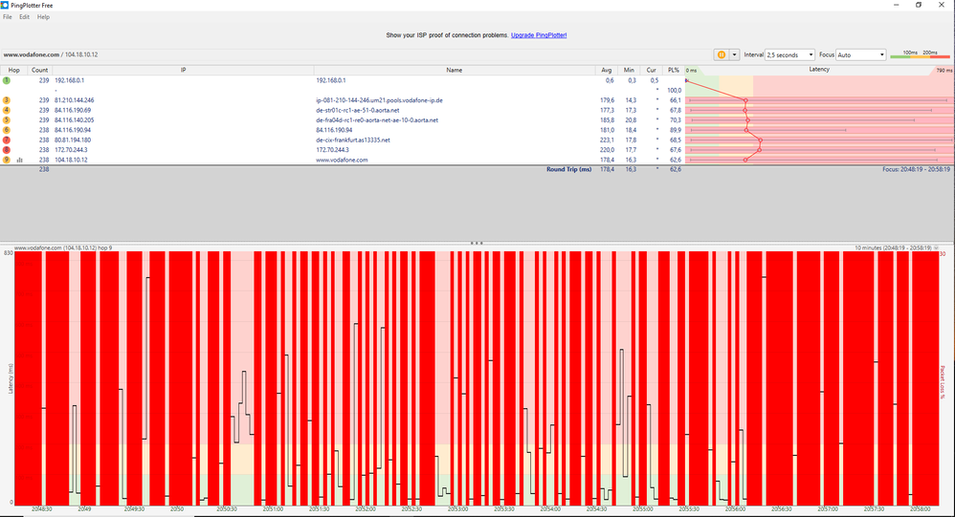This screenshot has height=517, width=955.
Task: Minimize the PingPlotter window
Action: click(896, 5)
